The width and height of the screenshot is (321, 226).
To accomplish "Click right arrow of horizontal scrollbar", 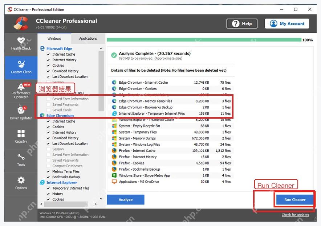I will coord(96,204).
